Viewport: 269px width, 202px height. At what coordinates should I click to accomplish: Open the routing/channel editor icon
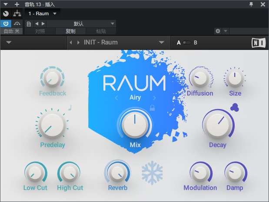pyautogui.click(x=17, y=13)
